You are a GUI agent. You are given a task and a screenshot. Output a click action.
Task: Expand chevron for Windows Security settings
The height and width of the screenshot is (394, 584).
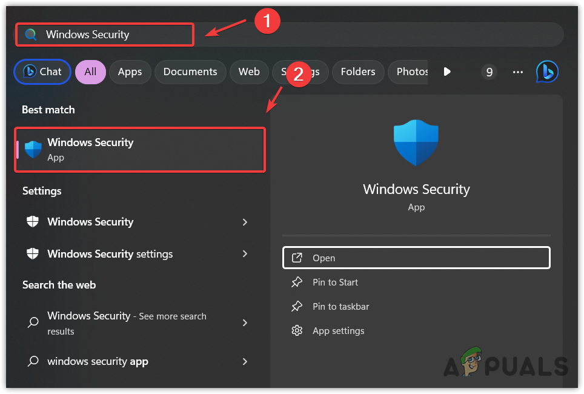tap(245, 254)
